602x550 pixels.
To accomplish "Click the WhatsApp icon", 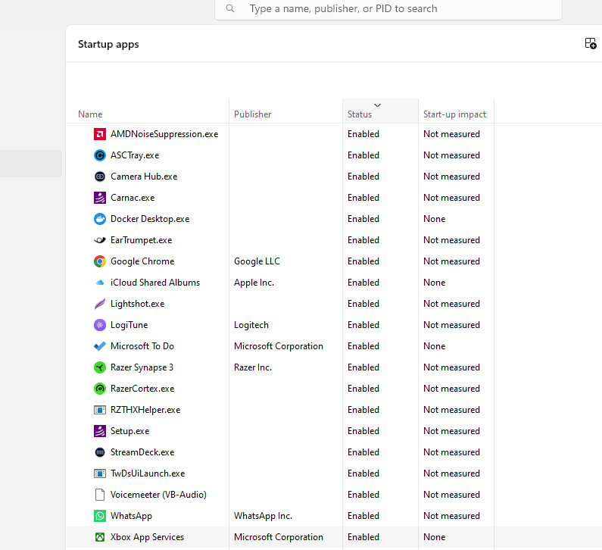I will (100, 516).
